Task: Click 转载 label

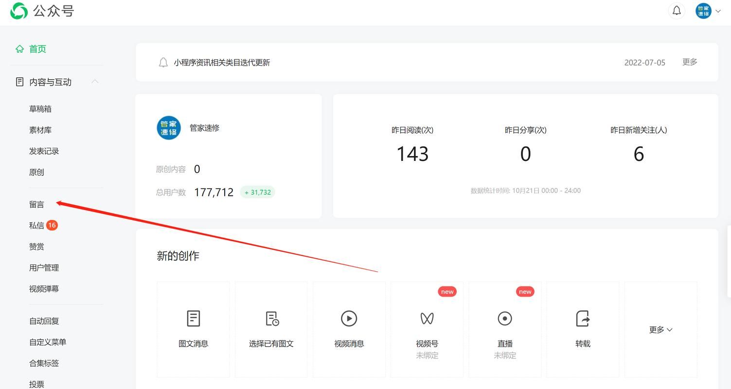Action: (x=583, y=344)
